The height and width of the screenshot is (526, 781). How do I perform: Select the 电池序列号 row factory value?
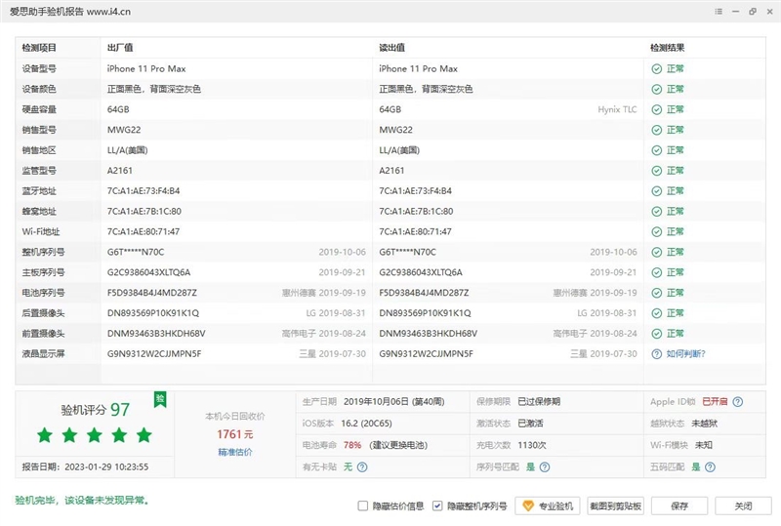152,293
